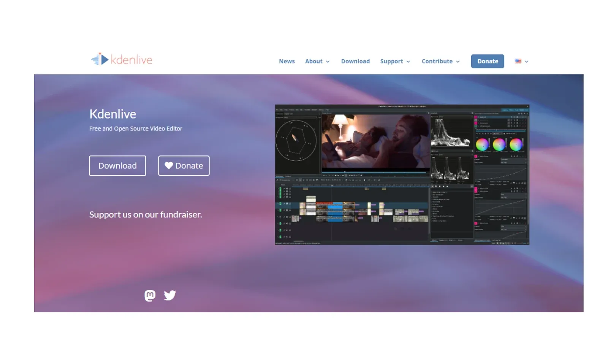Screen dimensions: 608x342
Task: Click the Kdenlive logo
Action: click(x=122, y=59)
